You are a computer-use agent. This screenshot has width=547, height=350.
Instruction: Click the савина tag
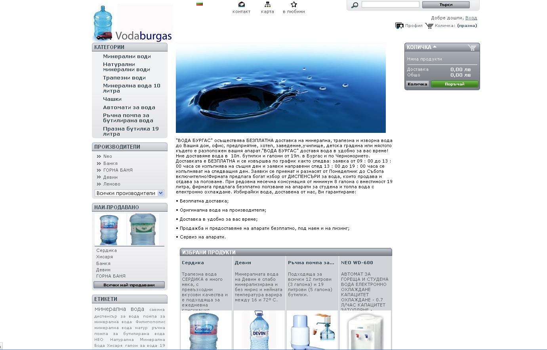[157, 310]
